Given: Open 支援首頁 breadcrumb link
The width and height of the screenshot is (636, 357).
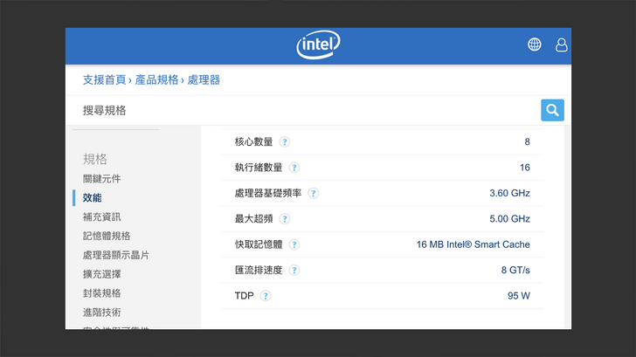Looking at the screenshot, I should pos(105,80).
